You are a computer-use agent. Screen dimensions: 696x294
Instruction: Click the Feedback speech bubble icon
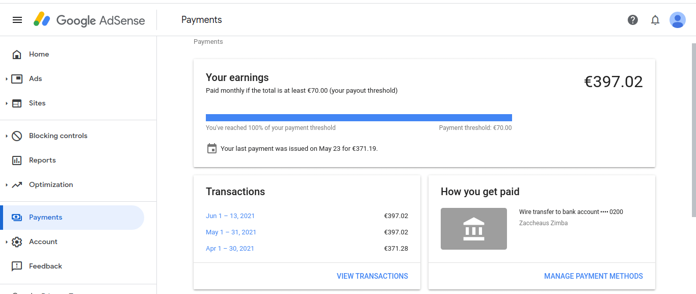pos(17,266)
